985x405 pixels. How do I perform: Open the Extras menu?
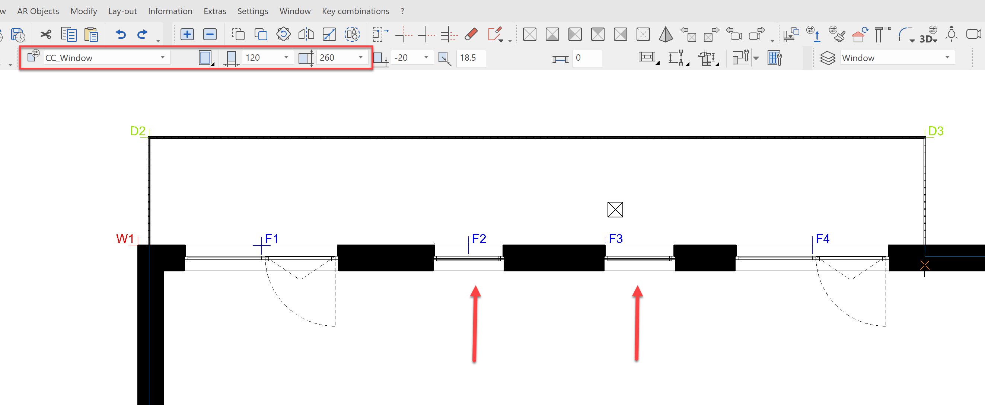pos(215,12)
